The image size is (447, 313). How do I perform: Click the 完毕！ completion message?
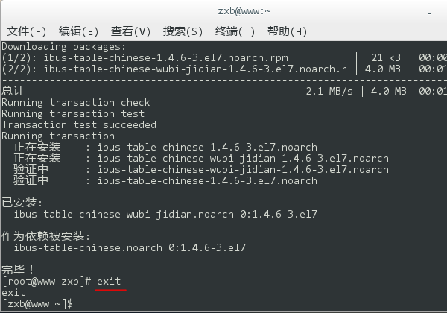pos(19,269)
